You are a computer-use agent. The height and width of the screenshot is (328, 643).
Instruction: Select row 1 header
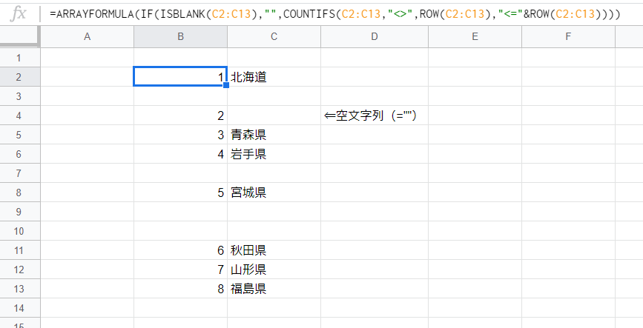[x=20, y=58]
